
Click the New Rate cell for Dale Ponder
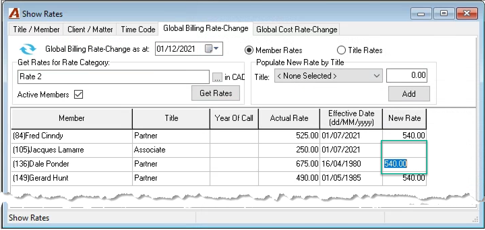click(404, 164)
